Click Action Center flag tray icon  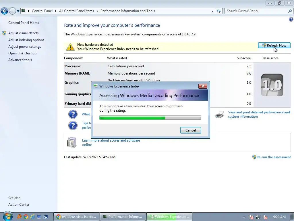pyautogui.click(x=251, y=217)
